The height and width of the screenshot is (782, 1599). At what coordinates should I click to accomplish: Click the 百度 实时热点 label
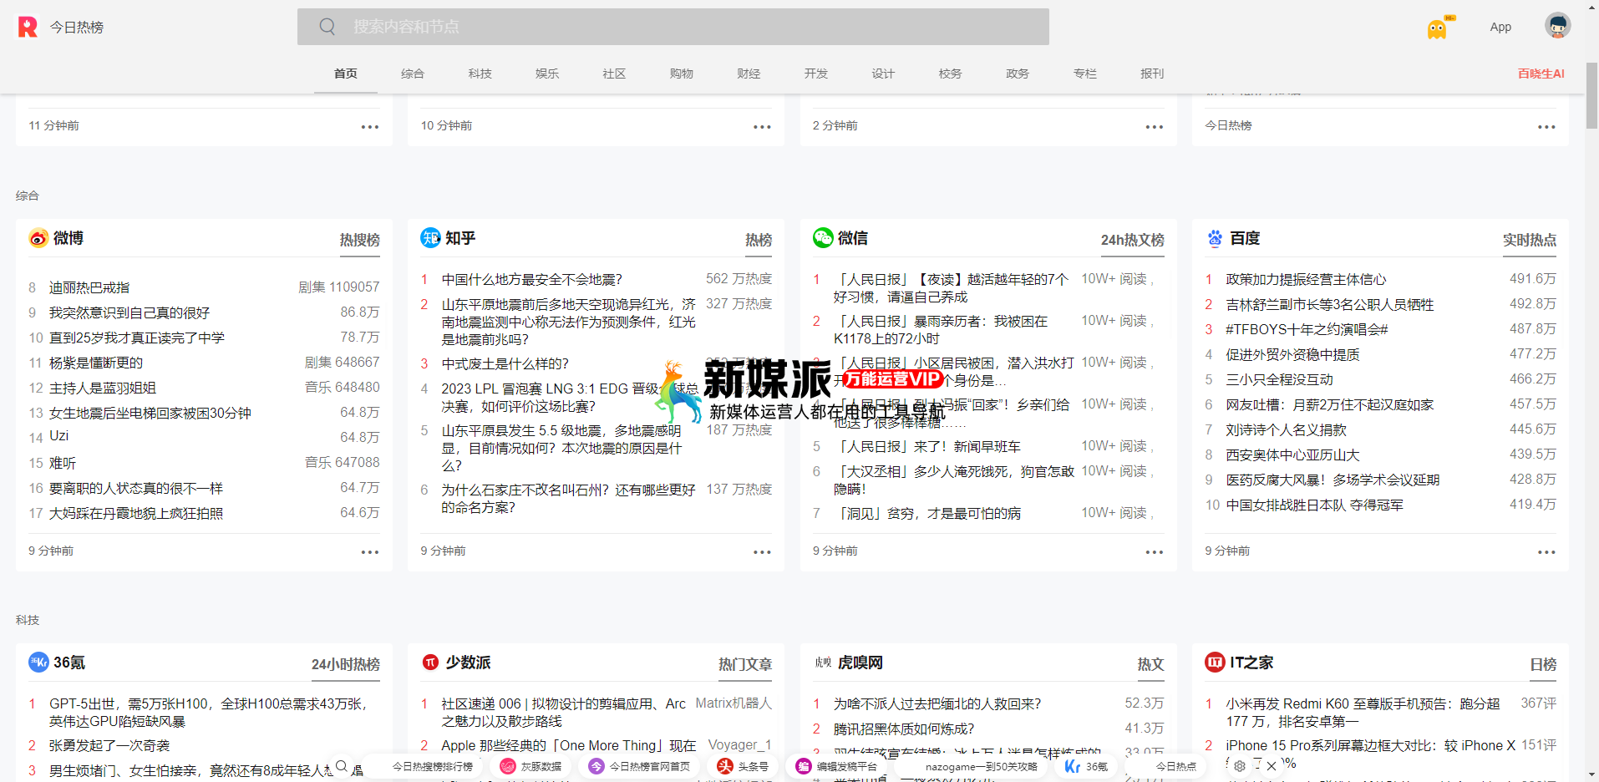pyautogui.click(x=1530, y=240)
